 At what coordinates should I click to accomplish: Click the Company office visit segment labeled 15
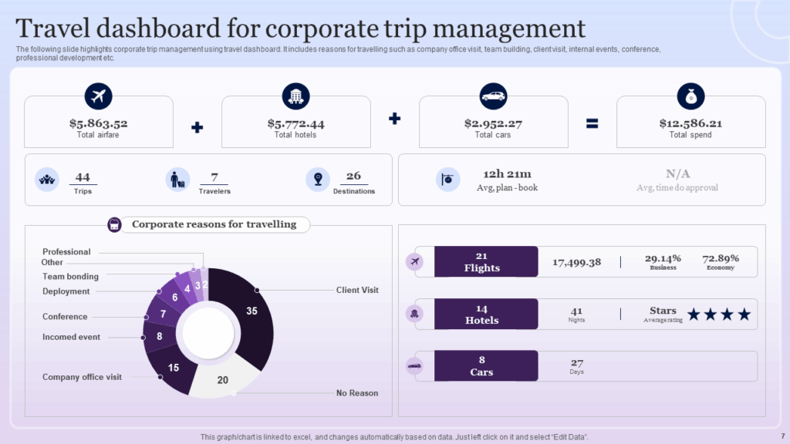[173, 368]
